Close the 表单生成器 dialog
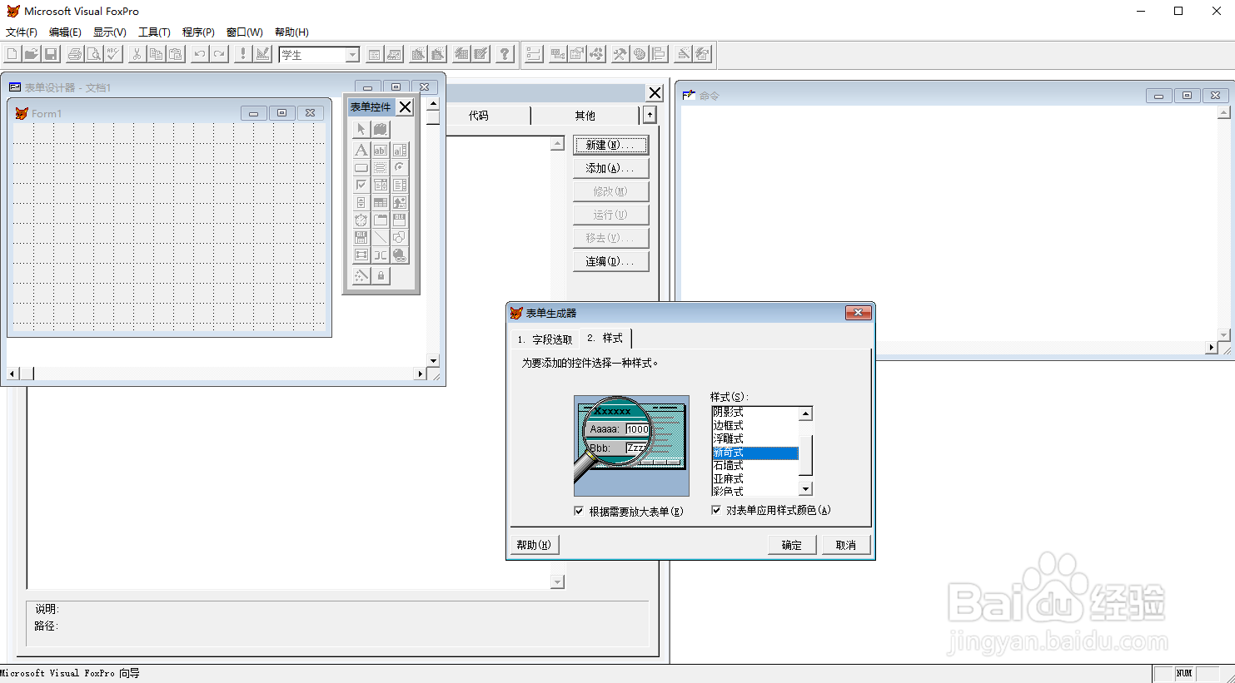The width and height of the screenshot is (1235, 683). 858,313
